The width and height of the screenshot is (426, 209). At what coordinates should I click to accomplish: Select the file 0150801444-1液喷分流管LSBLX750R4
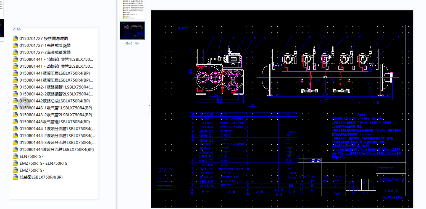(57, 129)
